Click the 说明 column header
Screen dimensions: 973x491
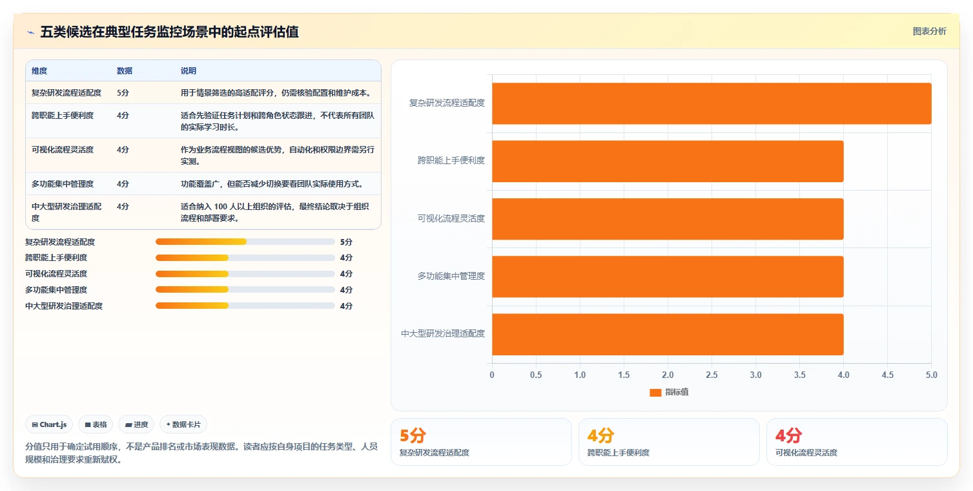pyautogui.click(x=189, y=70)
